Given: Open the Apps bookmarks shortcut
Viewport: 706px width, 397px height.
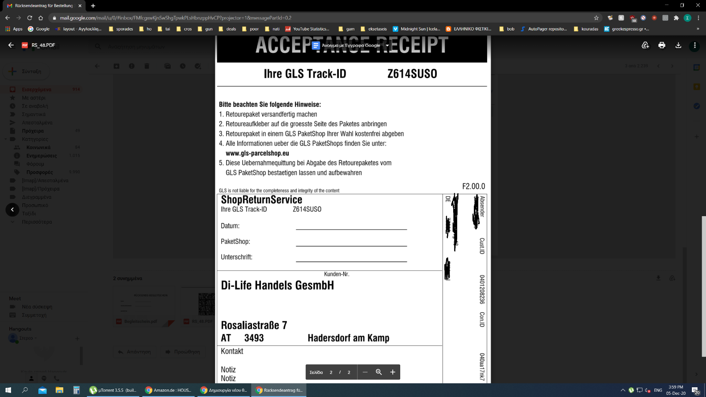Looking at the screenshot, I should pyautogui.click(x=14, y=29).
